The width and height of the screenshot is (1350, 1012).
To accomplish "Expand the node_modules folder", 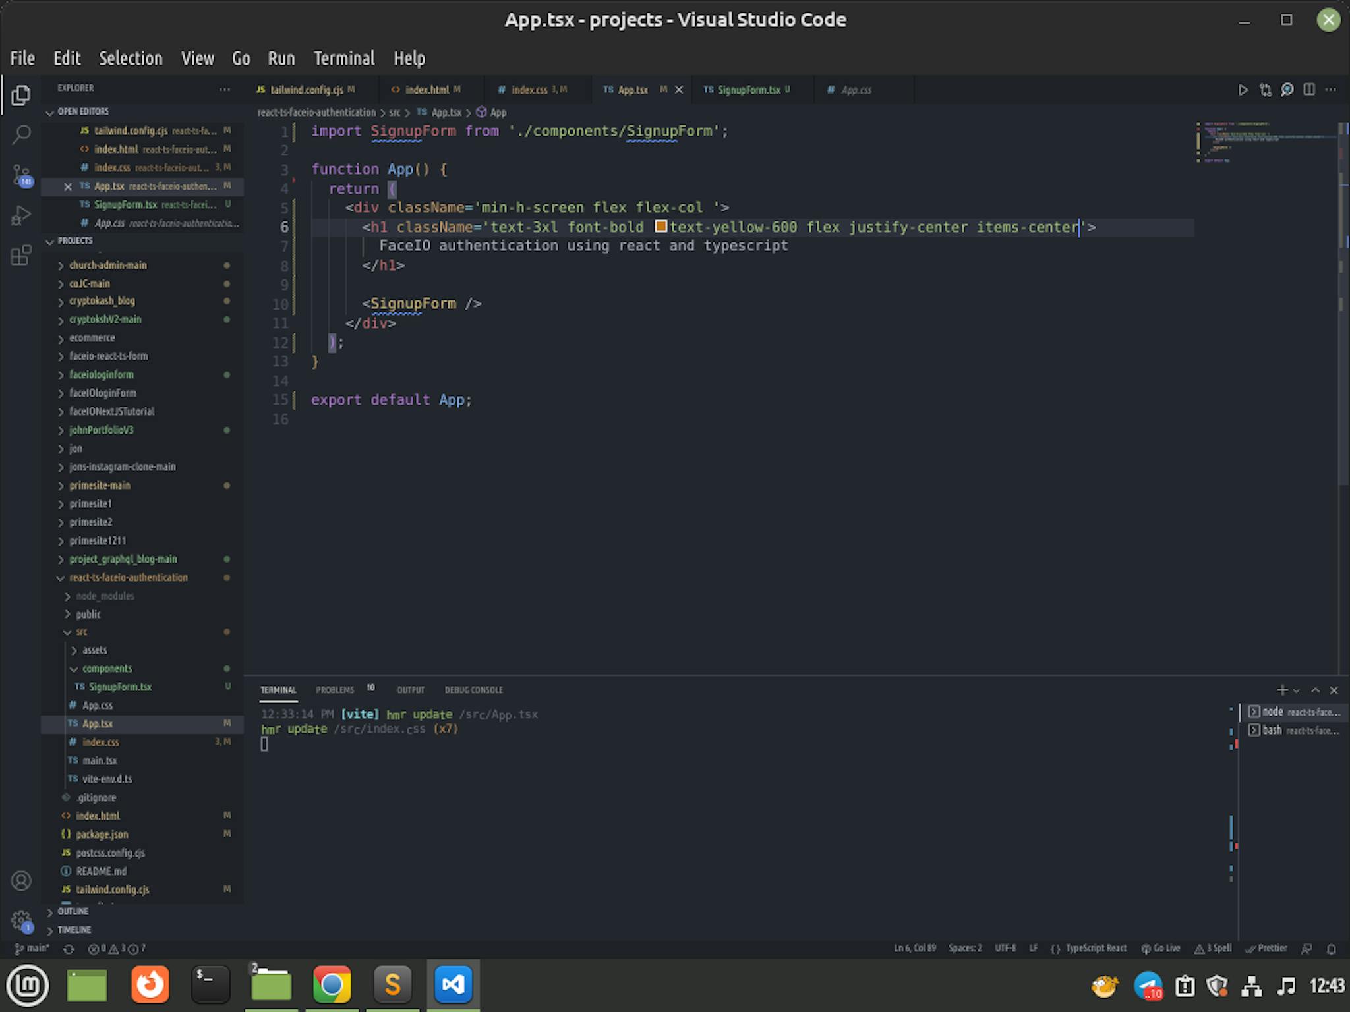I will 104,596.
